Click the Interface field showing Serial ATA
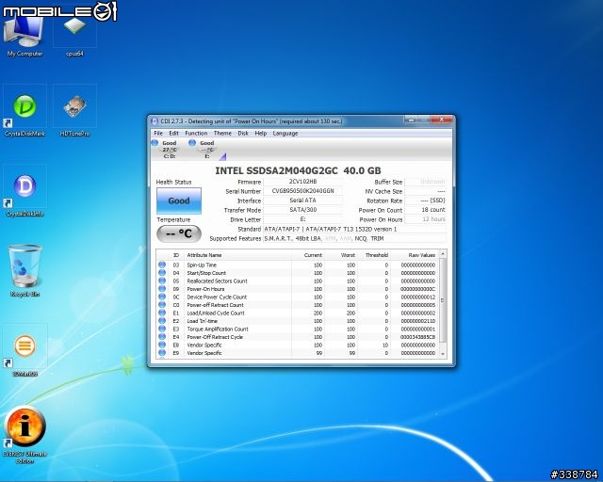The image size is (603, 482). coord(303,201)
